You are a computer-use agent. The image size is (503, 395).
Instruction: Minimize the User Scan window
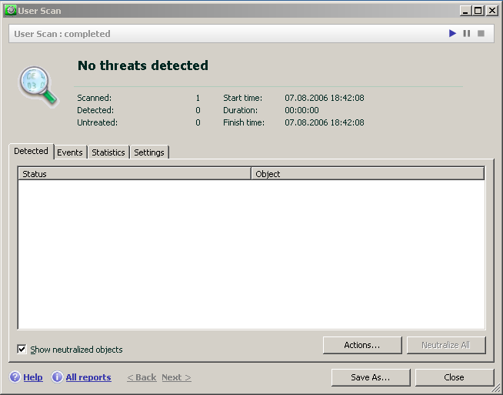[465, 11]
